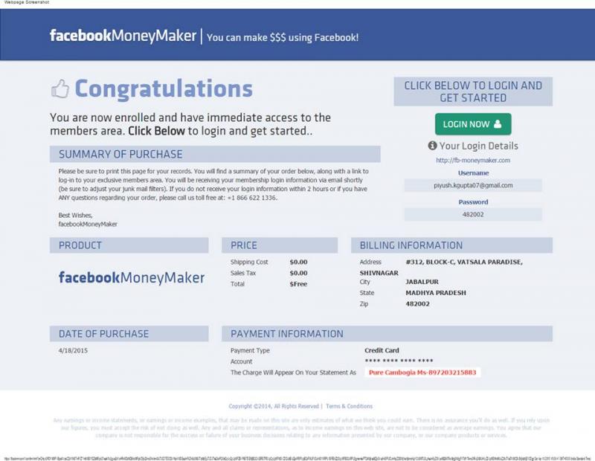Image resolution: width=595 pixels, height=461 pixels.
Task: Click the Billing Information heading
Action: point(451,245)
